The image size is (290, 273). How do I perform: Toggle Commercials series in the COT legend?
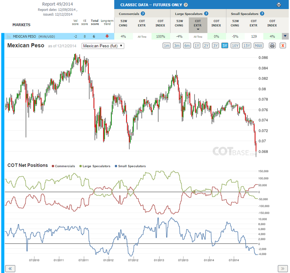64,166
